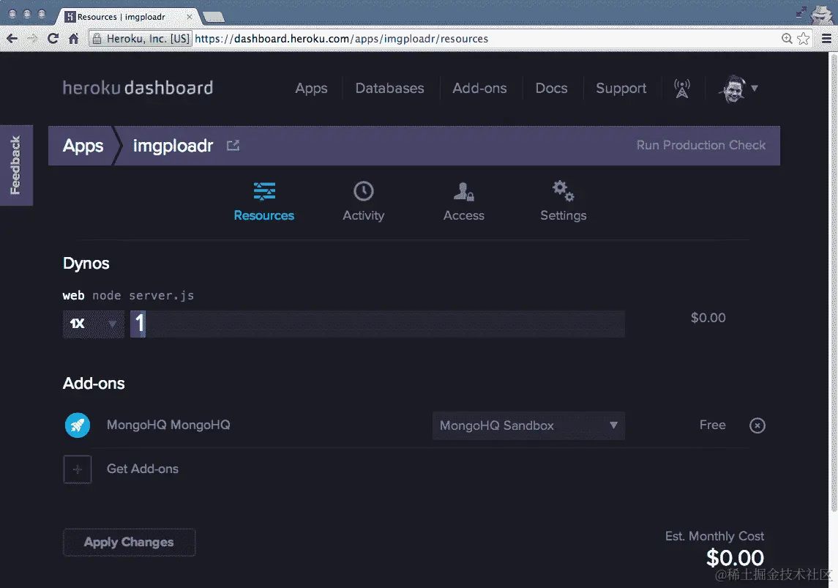The height and width of the screenshot is (588, 838).
Task: Click the browser address bar URL
Action: pos(341,39)
